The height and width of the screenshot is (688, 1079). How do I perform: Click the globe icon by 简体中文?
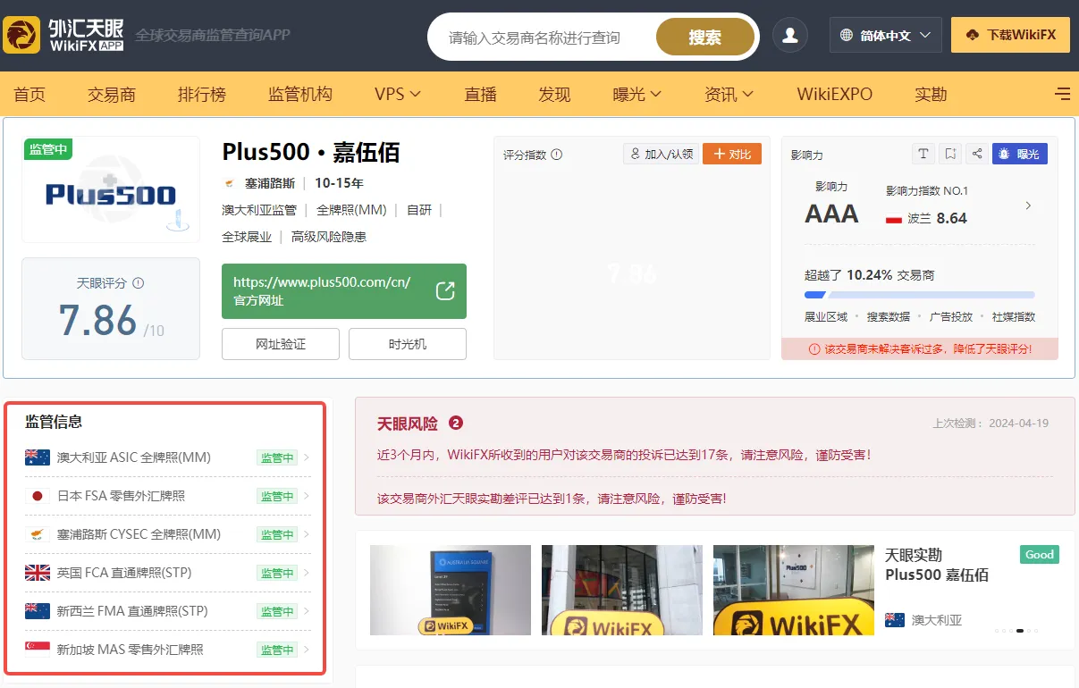pyautogui.click(x=847, y=36)
